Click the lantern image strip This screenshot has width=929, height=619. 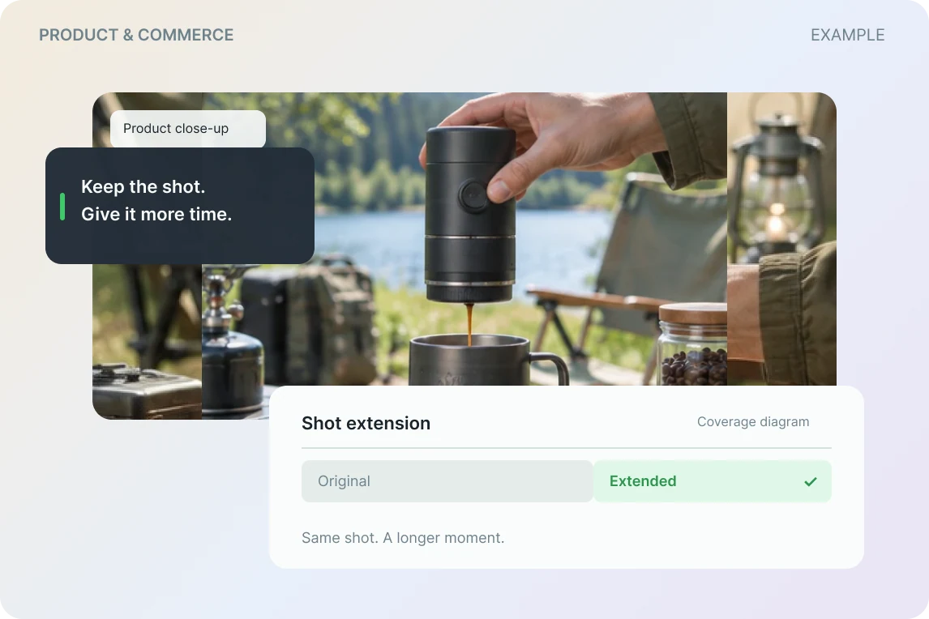tap(781, 239)
